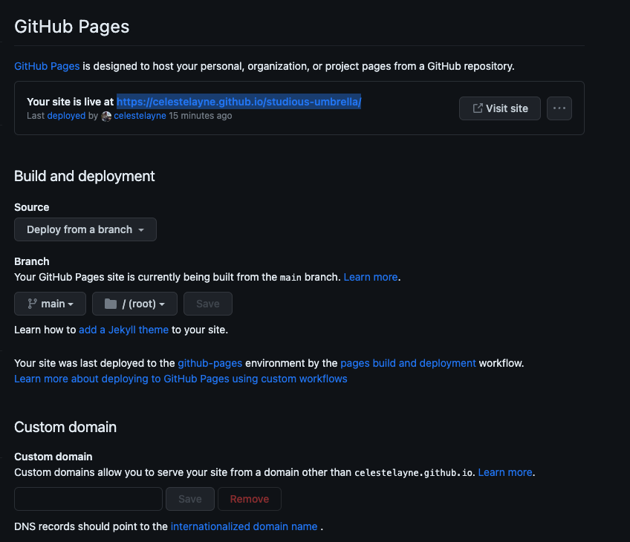The width and height of the screenshot is (630, 542).
Task: Follow the 'deployed' link
Action: tap(66, 116)
